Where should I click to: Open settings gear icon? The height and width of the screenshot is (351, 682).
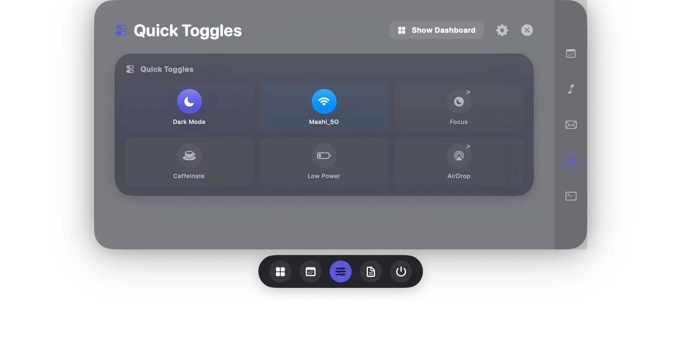click(x=502, y=30)
